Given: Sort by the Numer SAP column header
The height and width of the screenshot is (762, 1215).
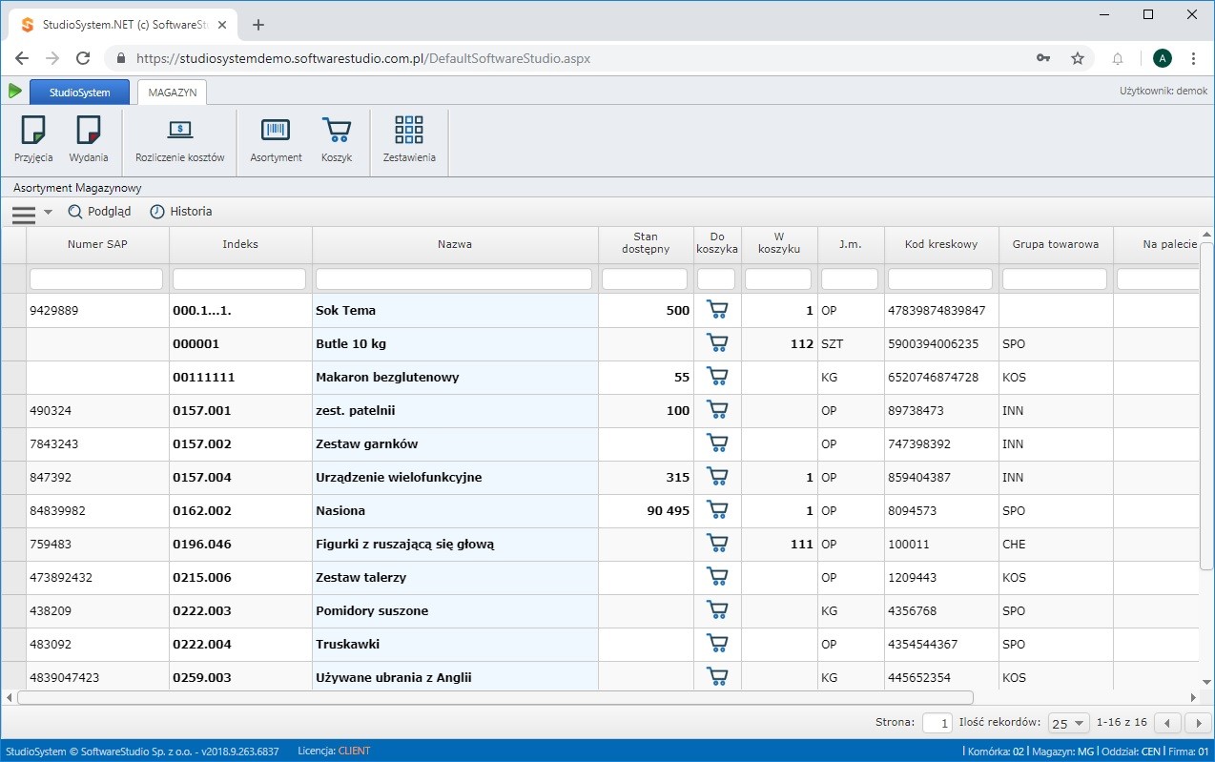Looking at the screenshot, I should 97,244.
